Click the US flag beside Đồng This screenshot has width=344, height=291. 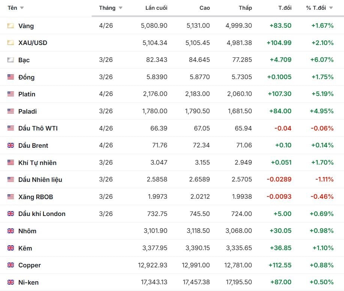pyautogui.click(x=11, y=77)
